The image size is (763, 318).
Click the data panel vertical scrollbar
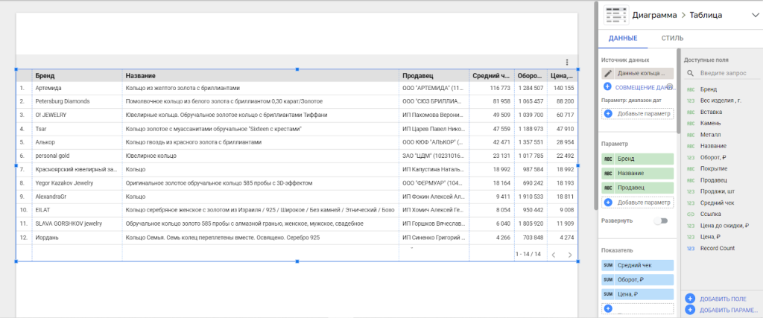coord(677,89)
